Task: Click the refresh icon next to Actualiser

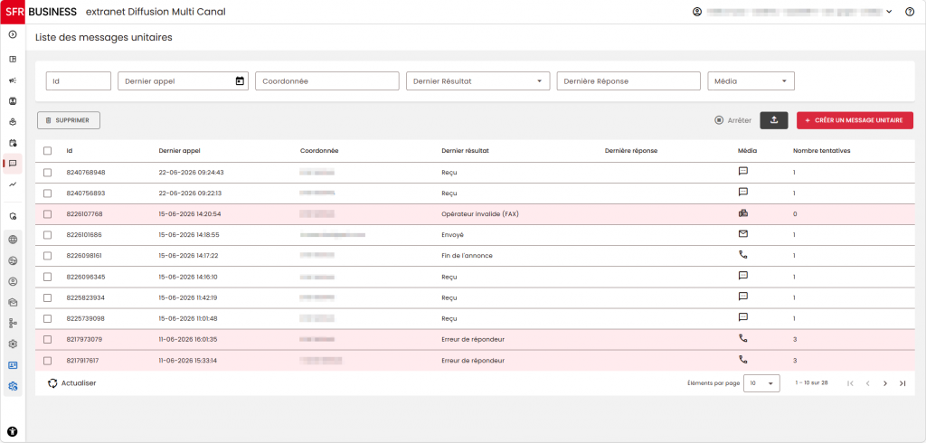Action: pos(52,383)
